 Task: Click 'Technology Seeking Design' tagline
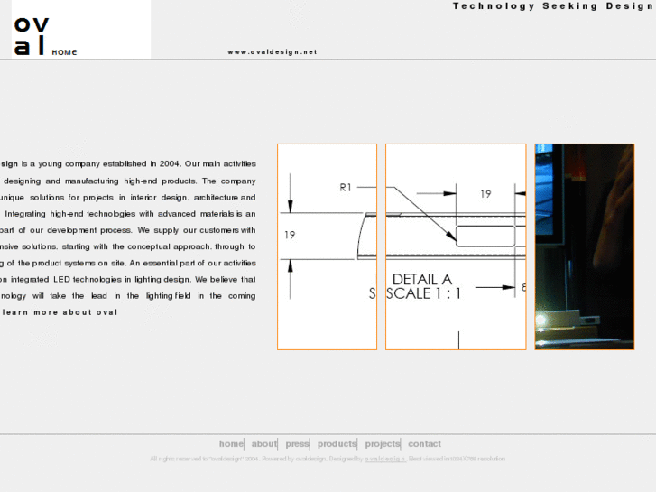554,5
